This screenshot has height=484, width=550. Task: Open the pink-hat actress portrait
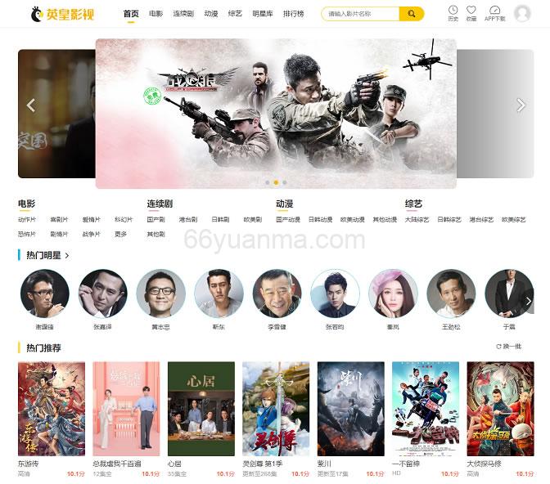pyautogui.click(x=393, y=294)
